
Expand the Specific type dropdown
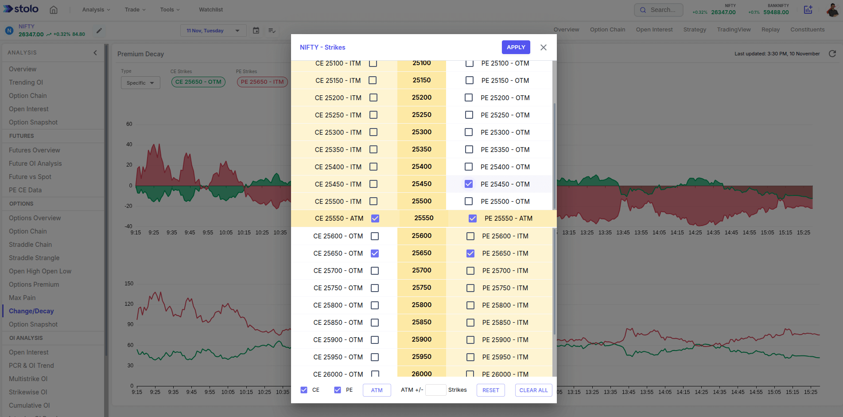click(x=140, y=83)
